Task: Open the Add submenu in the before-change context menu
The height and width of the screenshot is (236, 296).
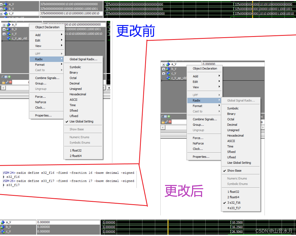Action: 47,35
